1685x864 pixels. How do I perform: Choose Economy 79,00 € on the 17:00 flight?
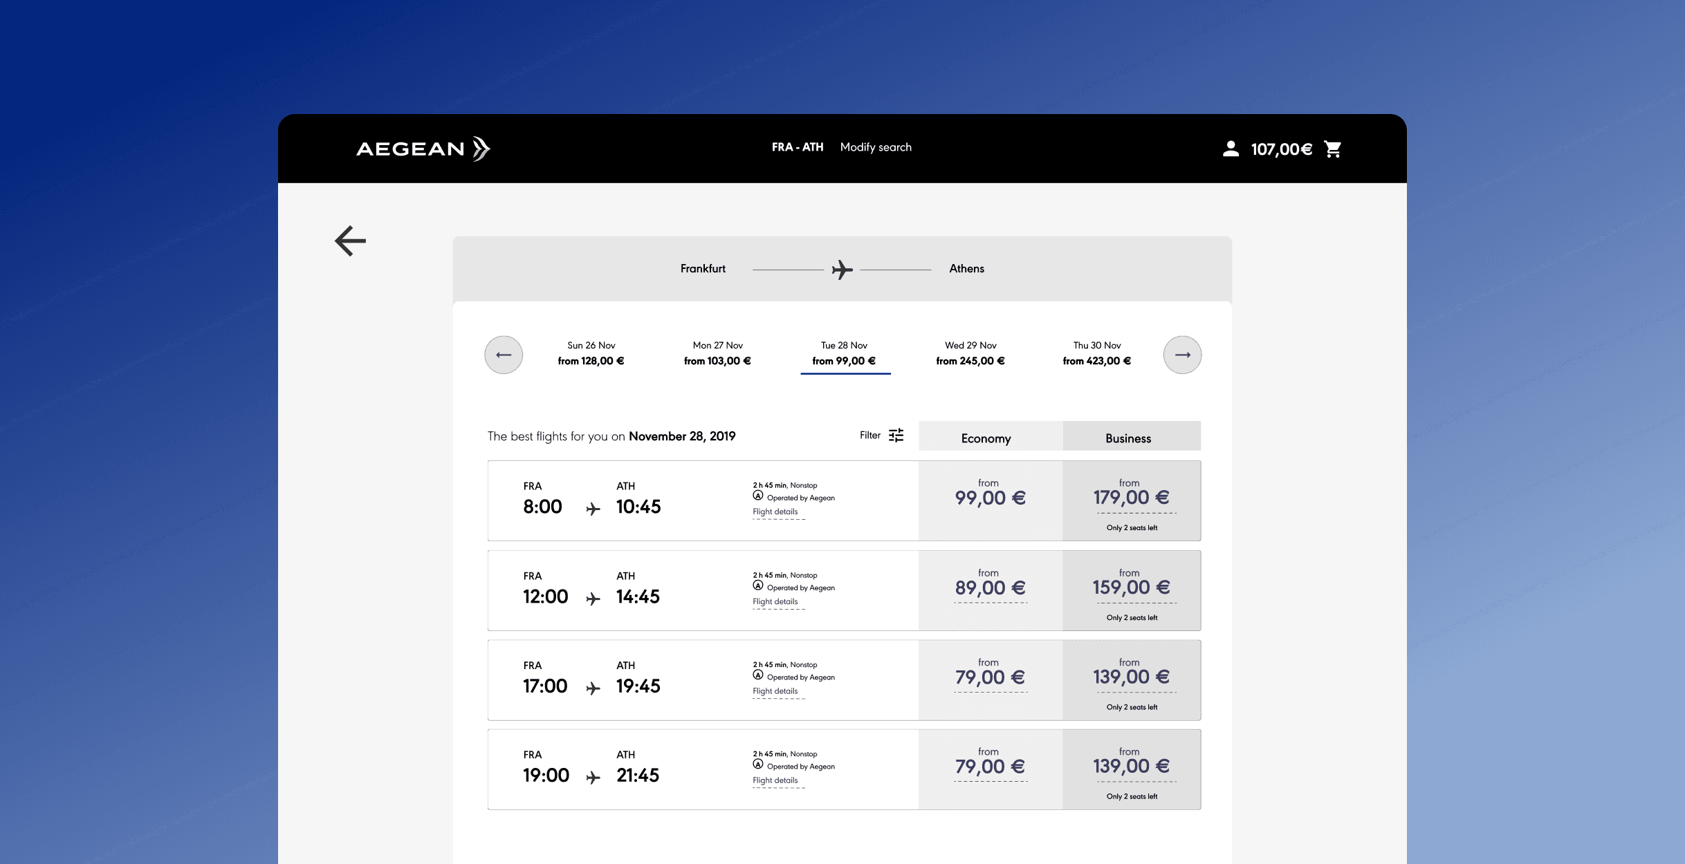[x=990, y=677]
